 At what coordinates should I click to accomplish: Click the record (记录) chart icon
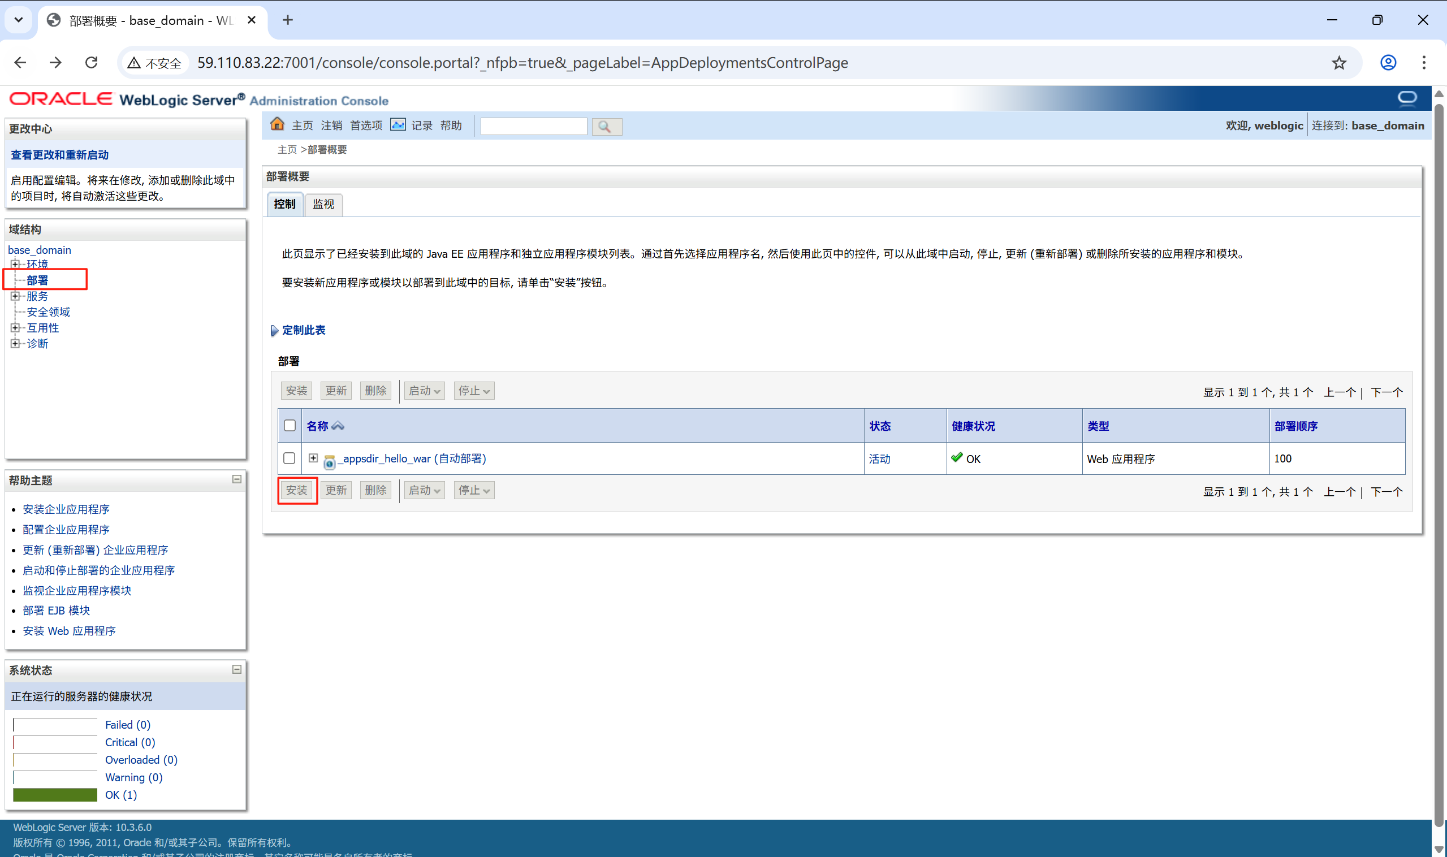tap(398, 125)
